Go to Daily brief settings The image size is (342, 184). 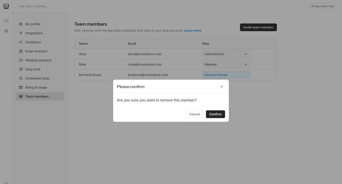33,69
